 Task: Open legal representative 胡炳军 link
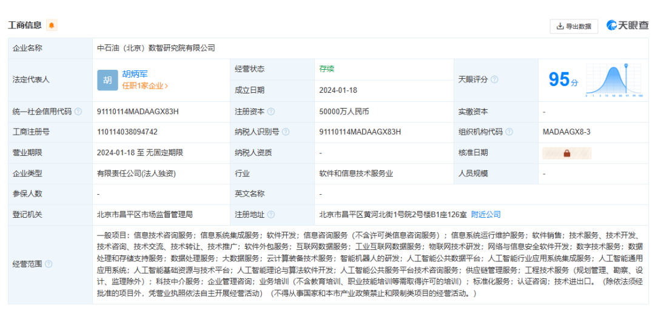tap(135, 75)
